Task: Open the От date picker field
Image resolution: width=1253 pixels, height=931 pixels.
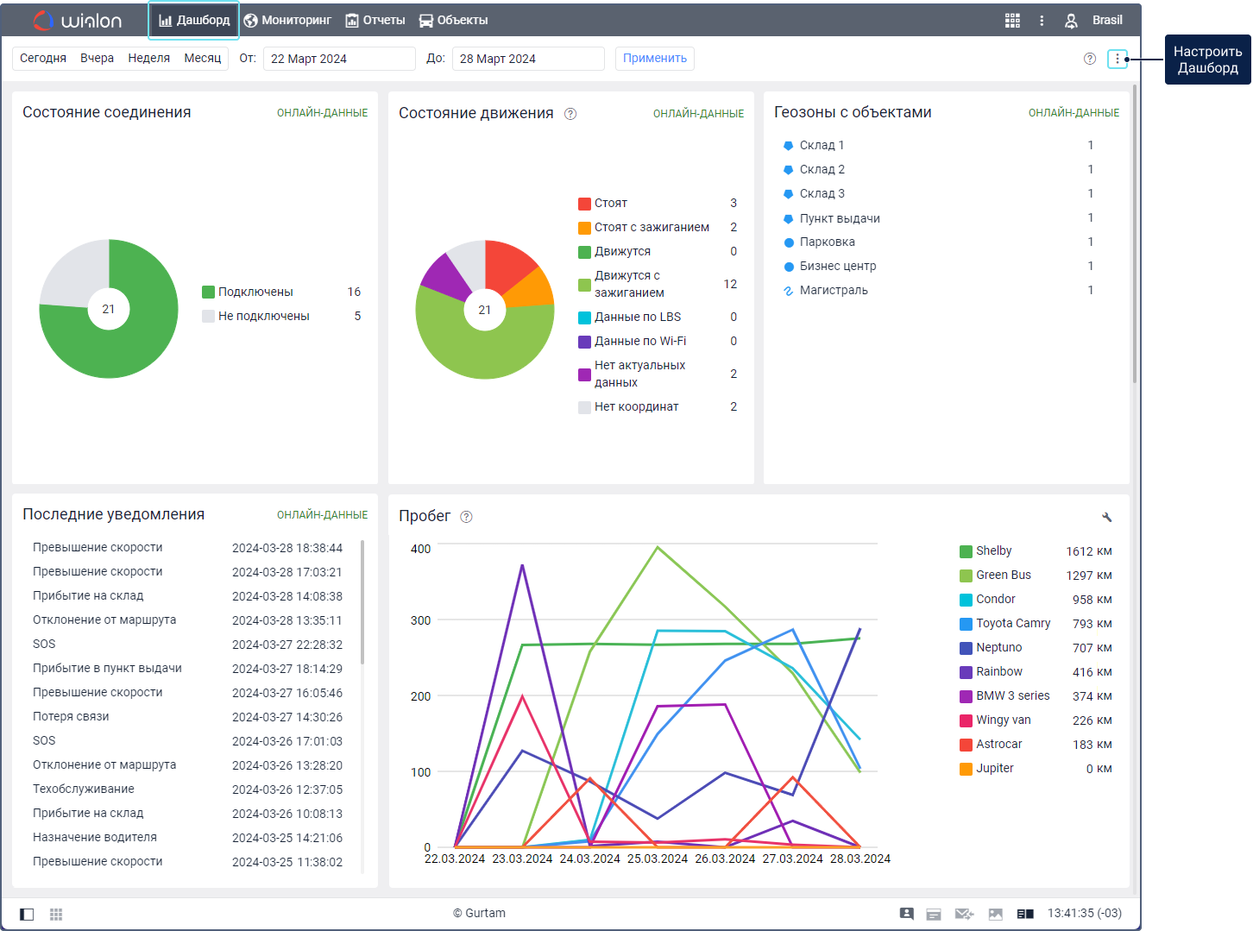Action: click(x=338, y=59)
